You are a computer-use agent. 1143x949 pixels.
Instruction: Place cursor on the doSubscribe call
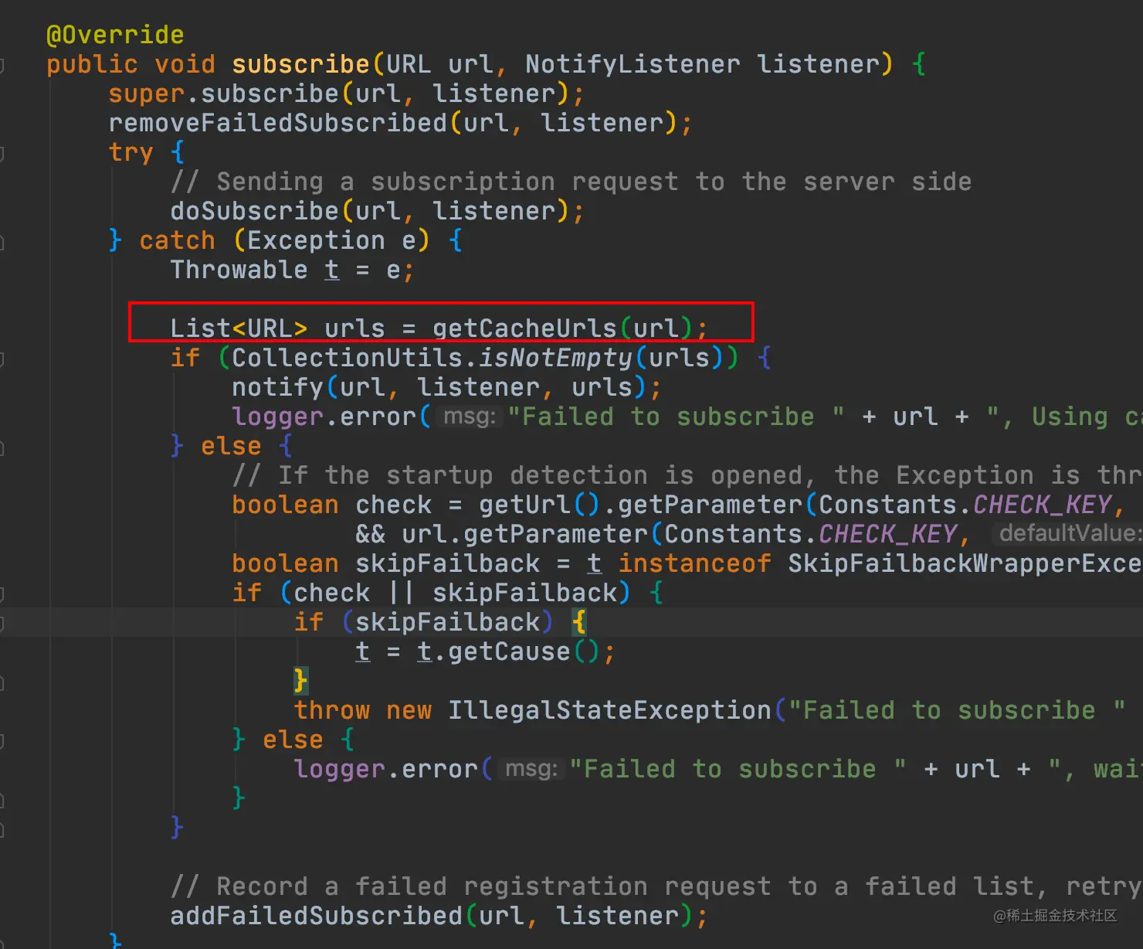(x=254, y=211)
